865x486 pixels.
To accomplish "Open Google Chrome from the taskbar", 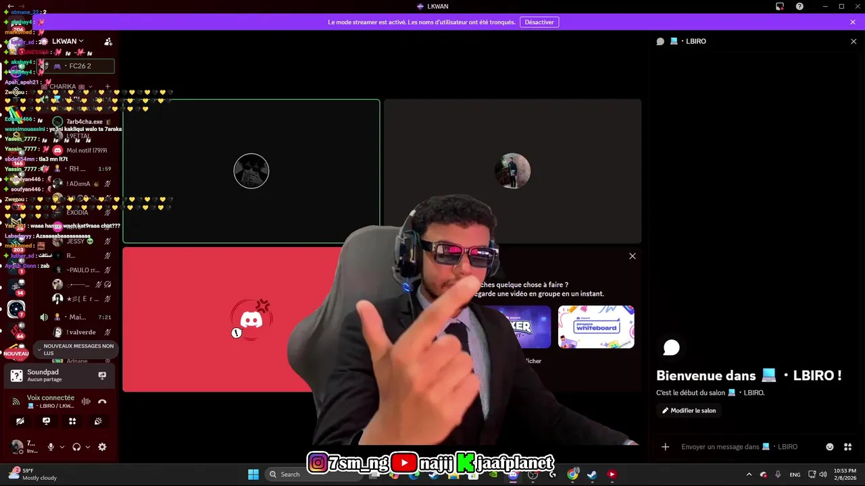I will pyautogui.click(x=573, y=474).
